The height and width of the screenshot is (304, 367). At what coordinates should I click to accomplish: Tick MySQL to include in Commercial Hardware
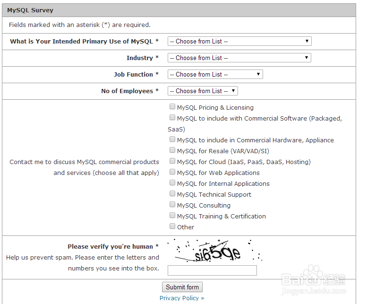click(172, 139)
